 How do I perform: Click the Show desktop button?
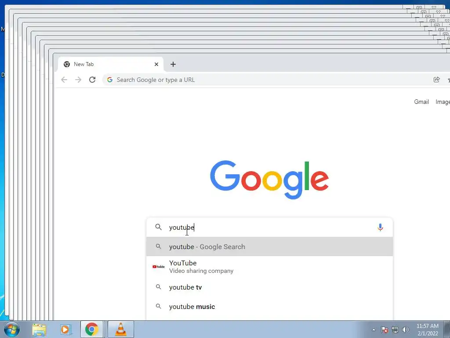click(447, 329)
